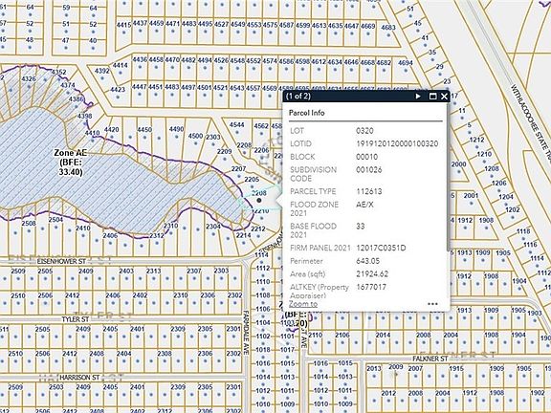Click the FARMDALE AVE street label
This screenshot has width=551, height=413.
tap(246, 332)
